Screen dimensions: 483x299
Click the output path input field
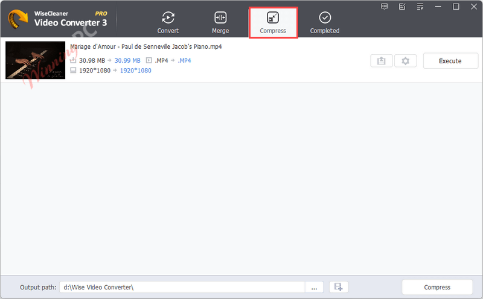tap(182, 288)
